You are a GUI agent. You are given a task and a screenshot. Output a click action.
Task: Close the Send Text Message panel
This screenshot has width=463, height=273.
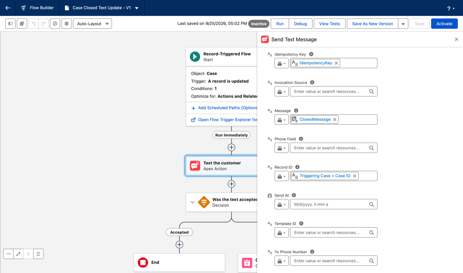[x=456, y=39]
